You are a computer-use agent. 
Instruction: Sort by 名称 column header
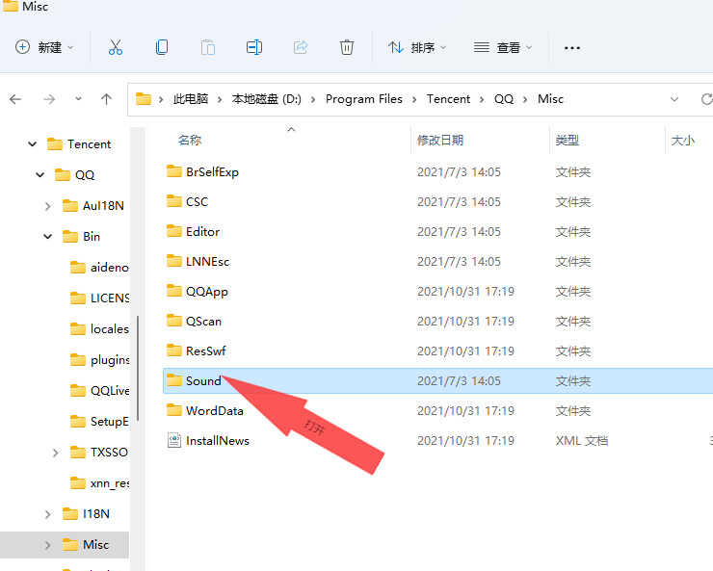coord(190,140)
